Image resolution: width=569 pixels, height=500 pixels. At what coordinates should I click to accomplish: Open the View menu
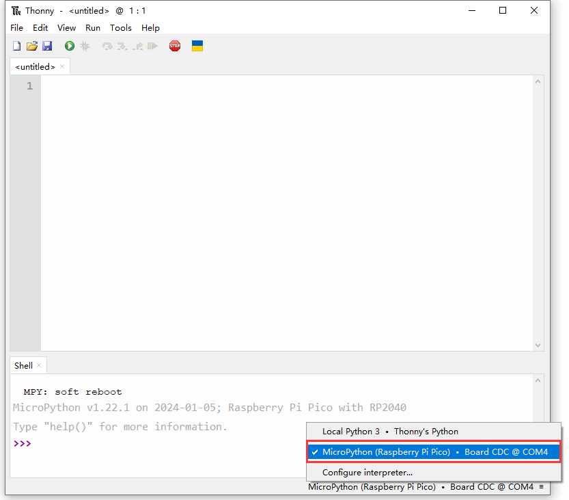tap(67, 28)
